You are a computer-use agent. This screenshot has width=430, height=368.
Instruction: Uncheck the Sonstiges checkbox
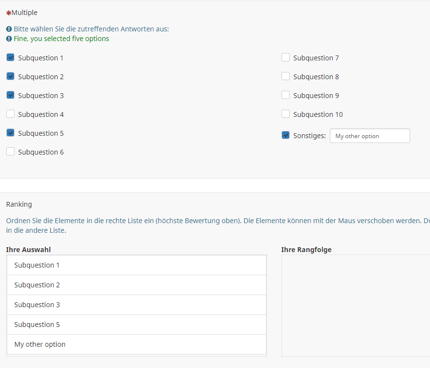[x=285, y=135]
